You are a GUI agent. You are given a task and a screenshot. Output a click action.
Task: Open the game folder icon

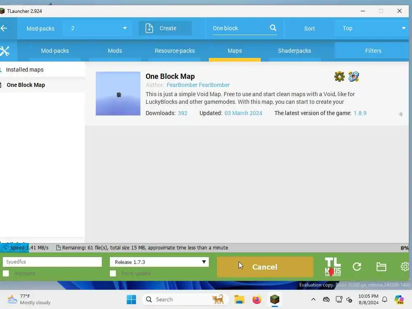[x=381, y=267]
